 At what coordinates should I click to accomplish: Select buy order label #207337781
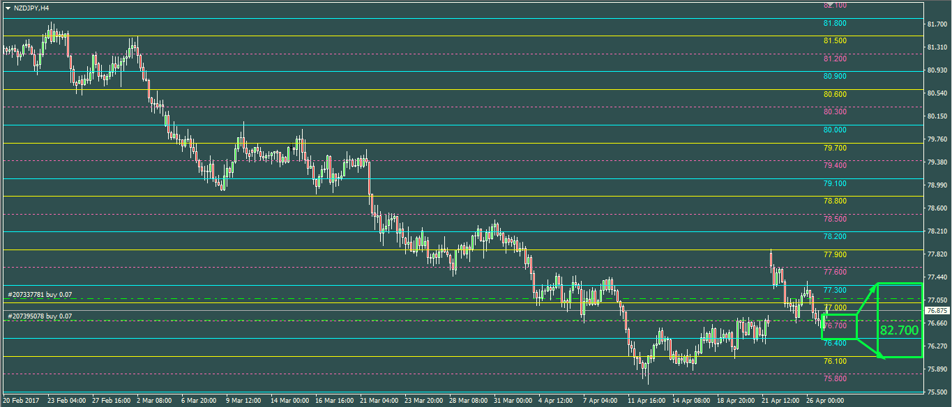(40, 295)
